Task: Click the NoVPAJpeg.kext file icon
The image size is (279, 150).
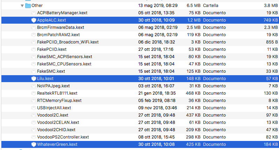Action: (x=34, y=86)
